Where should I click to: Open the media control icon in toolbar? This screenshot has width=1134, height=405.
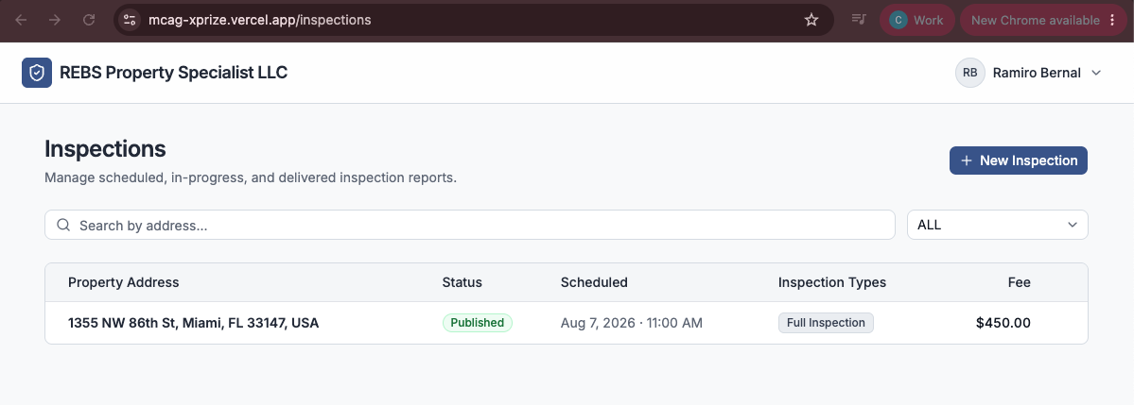coord(859,20)
